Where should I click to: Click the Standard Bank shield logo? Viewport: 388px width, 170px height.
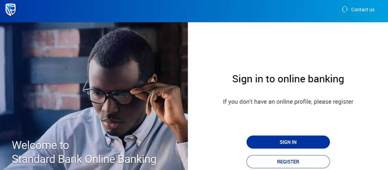(x=10, y=10)
